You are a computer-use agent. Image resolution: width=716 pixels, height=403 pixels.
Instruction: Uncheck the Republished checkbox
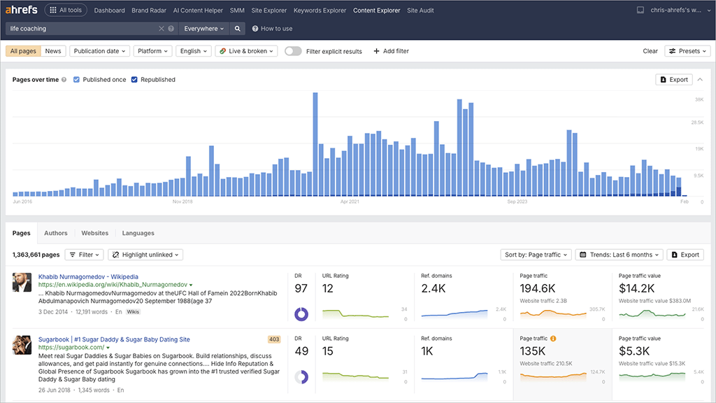136,79
